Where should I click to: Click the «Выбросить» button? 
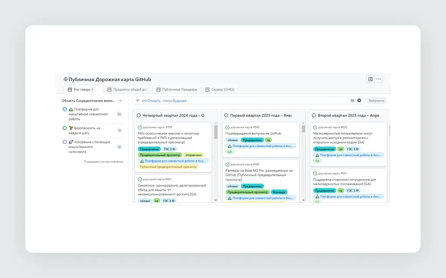(x=376, y=100)
